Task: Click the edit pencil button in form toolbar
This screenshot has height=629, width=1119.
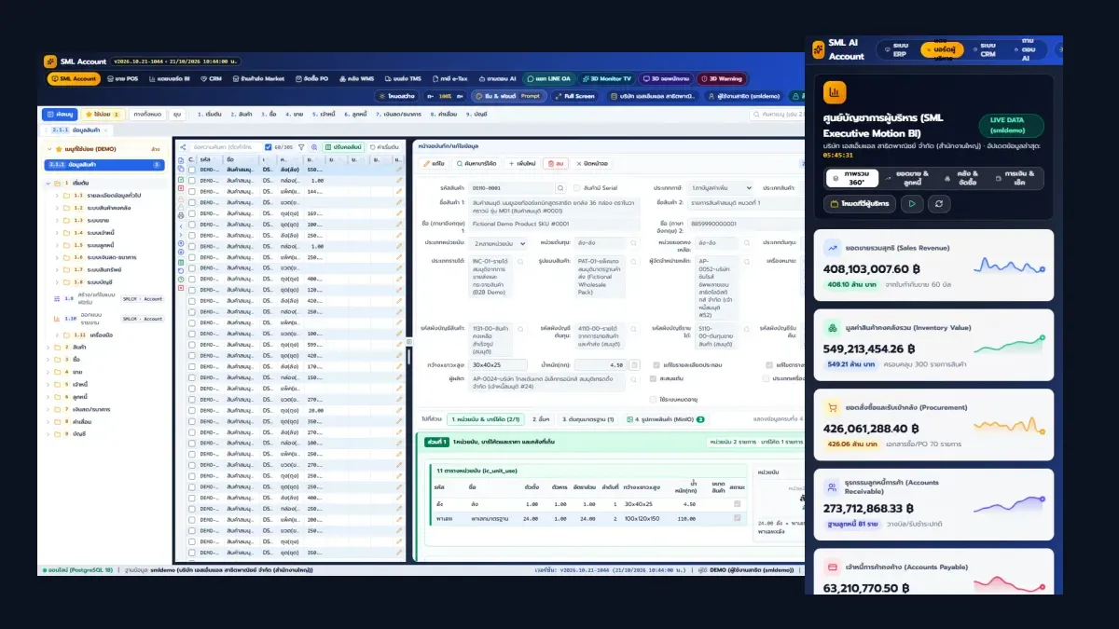Action: click(x=434, y=163)
